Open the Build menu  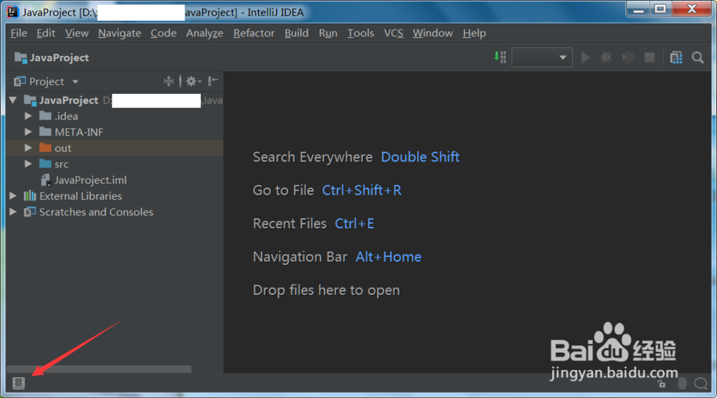(296, 34)
